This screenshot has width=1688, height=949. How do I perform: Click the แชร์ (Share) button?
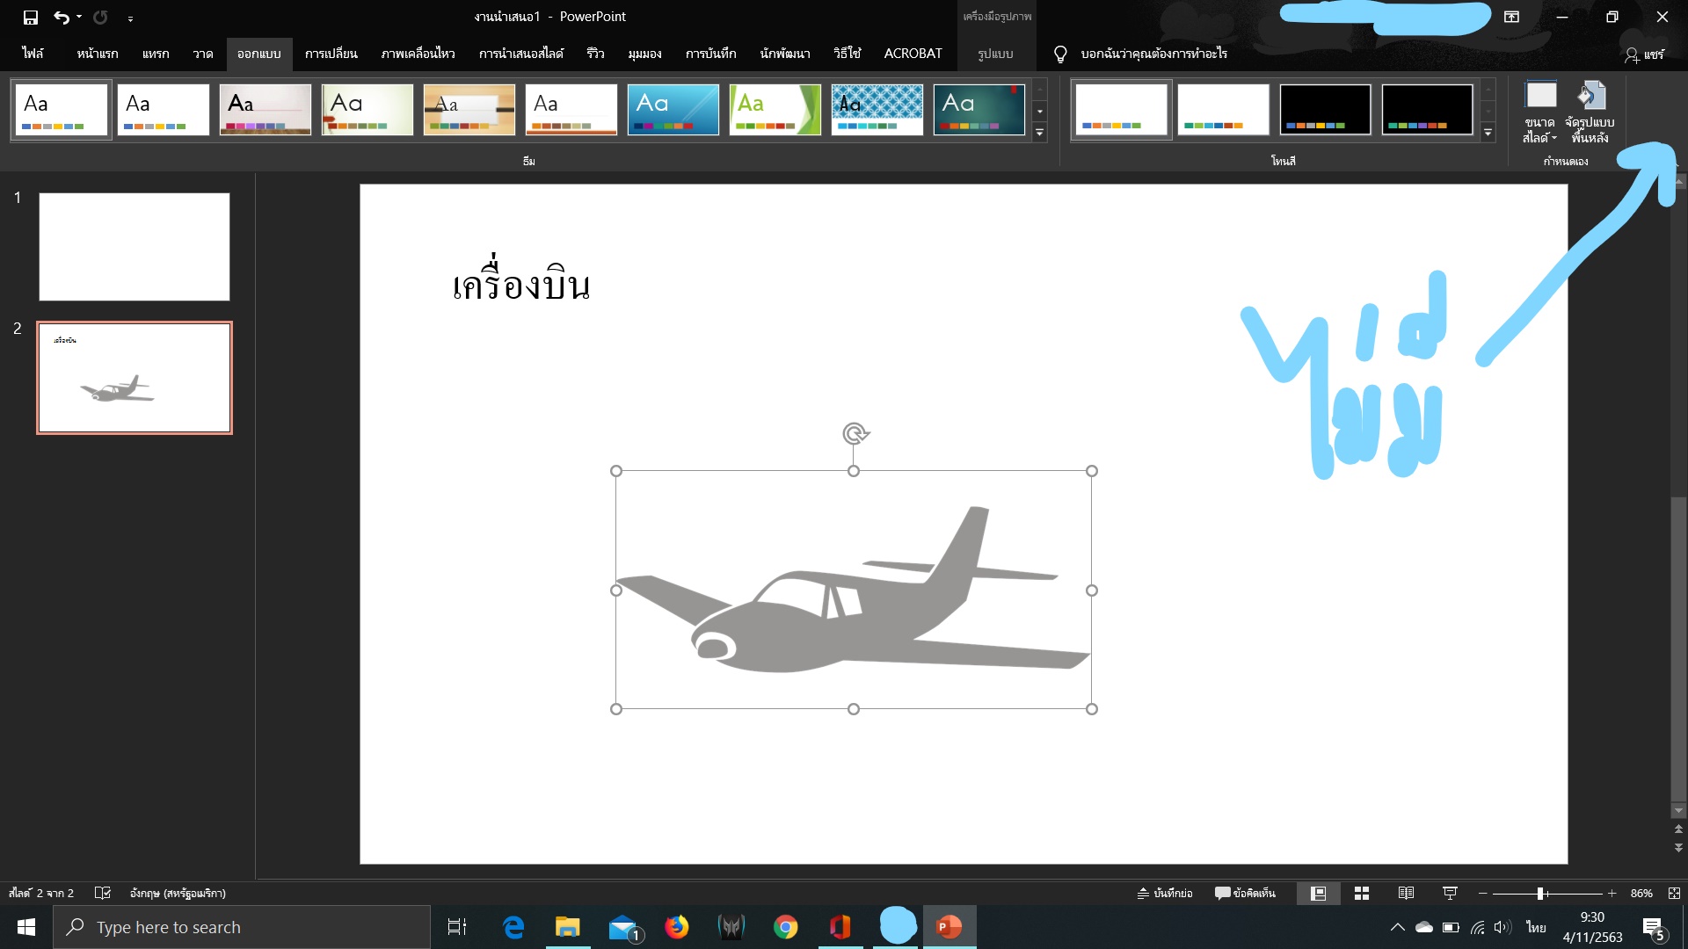click(x=1644, y=54)
